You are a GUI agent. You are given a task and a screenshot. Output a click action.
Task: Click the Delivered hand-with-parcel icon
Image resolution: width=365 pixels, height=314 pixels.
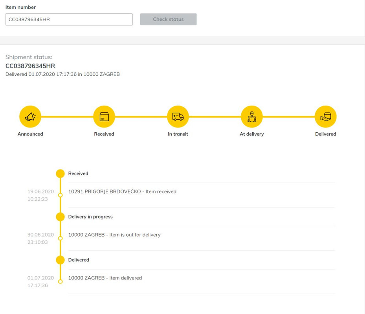(325, 117)
